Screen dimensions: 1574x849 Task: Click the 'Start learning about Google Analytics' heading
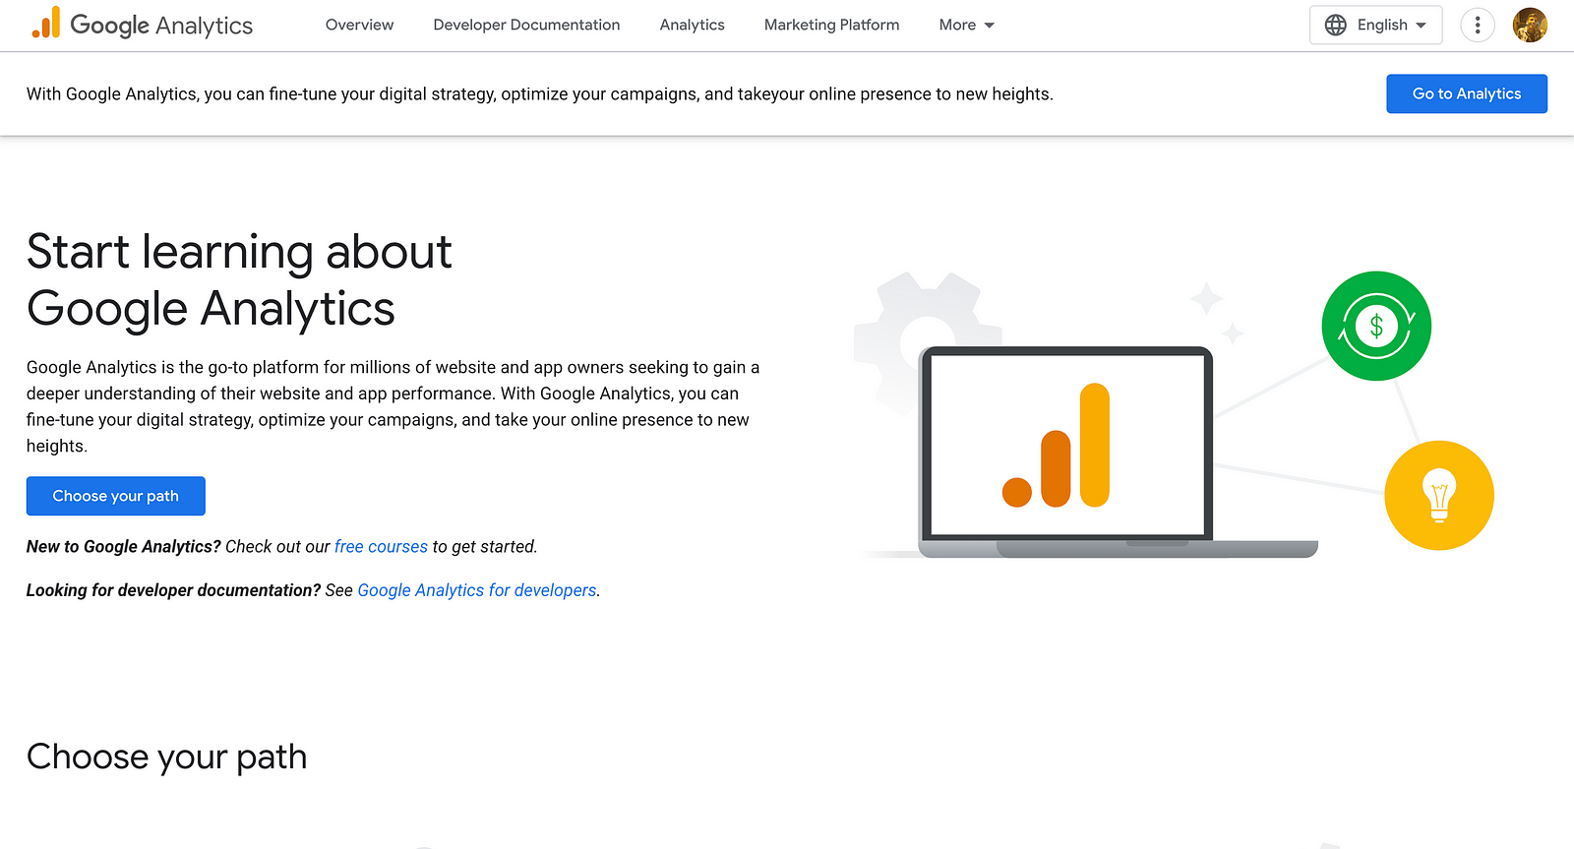[x=239, y=279]
